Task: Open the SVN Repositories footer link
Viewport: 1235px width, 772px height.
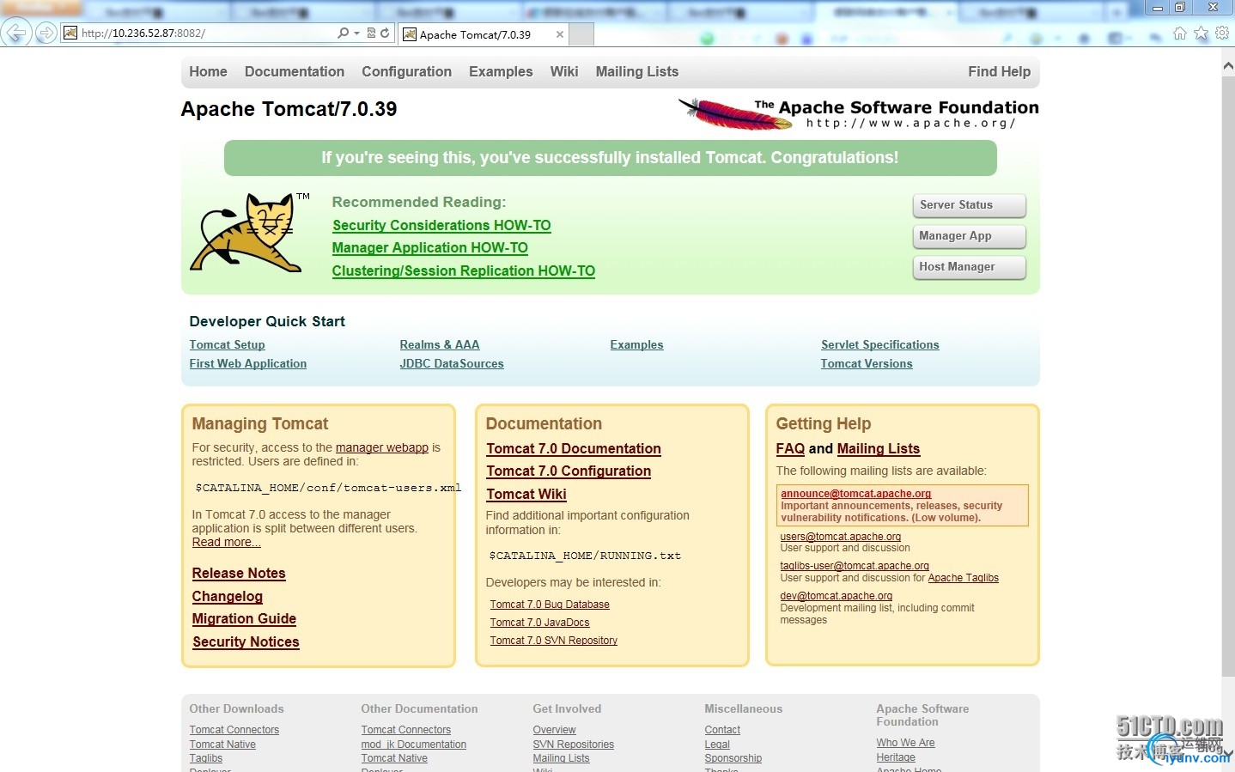Action: [574, 745]
